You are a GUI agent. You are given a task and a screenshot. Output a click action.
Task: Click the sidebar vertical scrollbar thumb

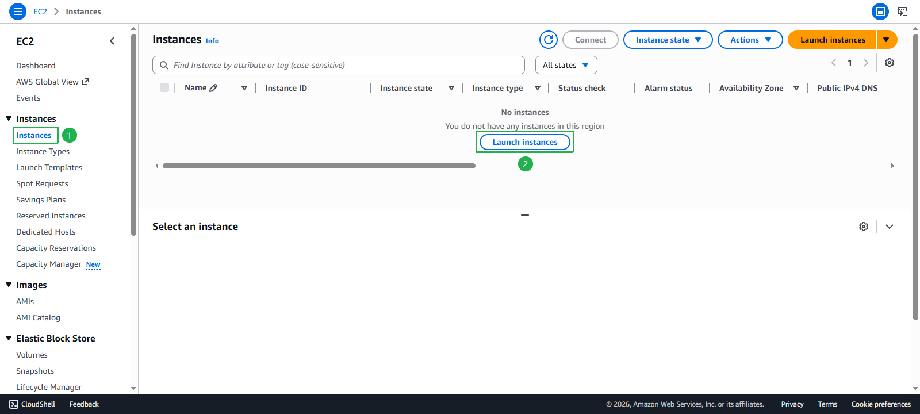click(x=133, y=135)
